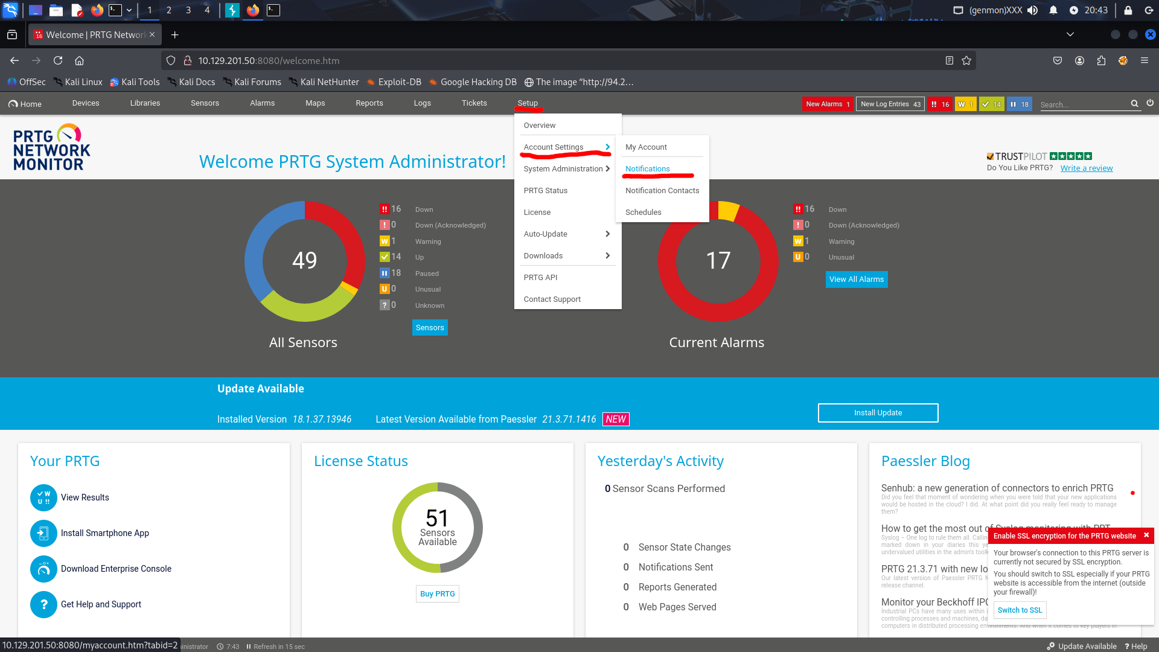Click the Get Help and Support question icon
The height and width of the screenshot is (652, 1159).
tap(43, 604)
